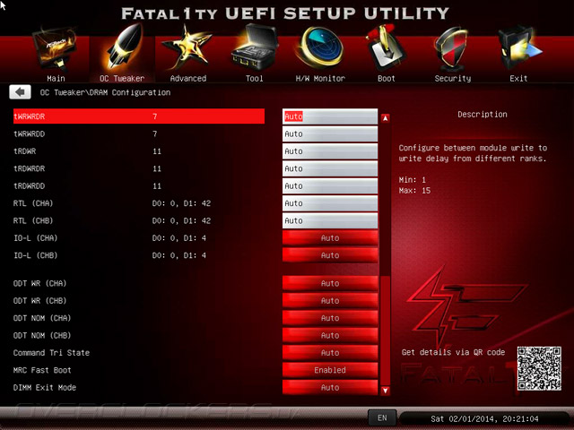
Task: Click the tRDWRDD Auto input field
Action: 330,185
